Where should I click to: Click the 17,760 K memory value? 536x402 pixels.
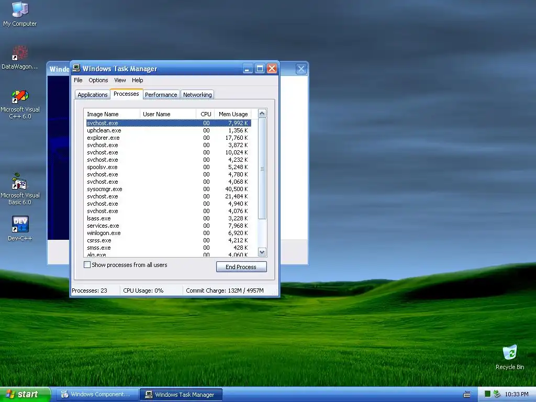[x=237, y=138]
